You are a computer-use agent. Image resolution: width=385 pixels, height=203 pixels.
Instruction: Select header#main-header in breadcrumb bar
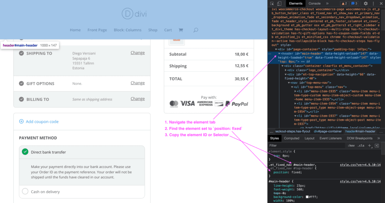pyautogui.click(x=360, y=131)
